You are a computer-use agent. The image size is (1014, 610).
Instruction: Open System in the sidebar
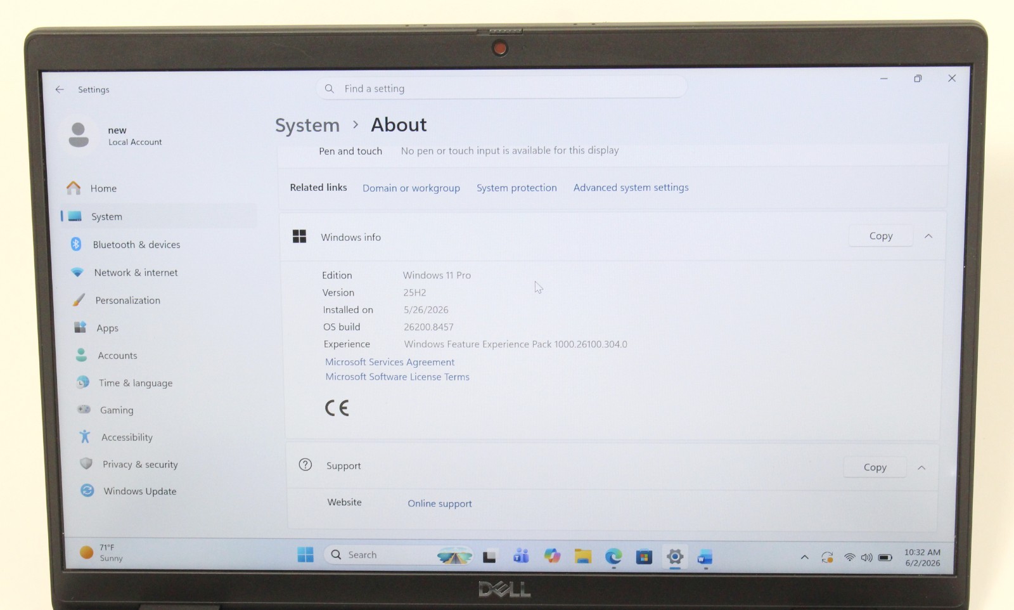[158, 216]
